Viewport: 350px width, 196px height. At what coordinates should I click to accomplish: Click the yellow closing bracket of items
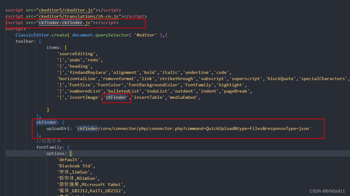click(x=48, y=110)
